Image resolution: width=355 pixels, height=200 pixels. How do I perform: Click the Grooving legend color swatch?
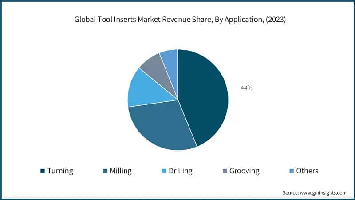point(225,171)
